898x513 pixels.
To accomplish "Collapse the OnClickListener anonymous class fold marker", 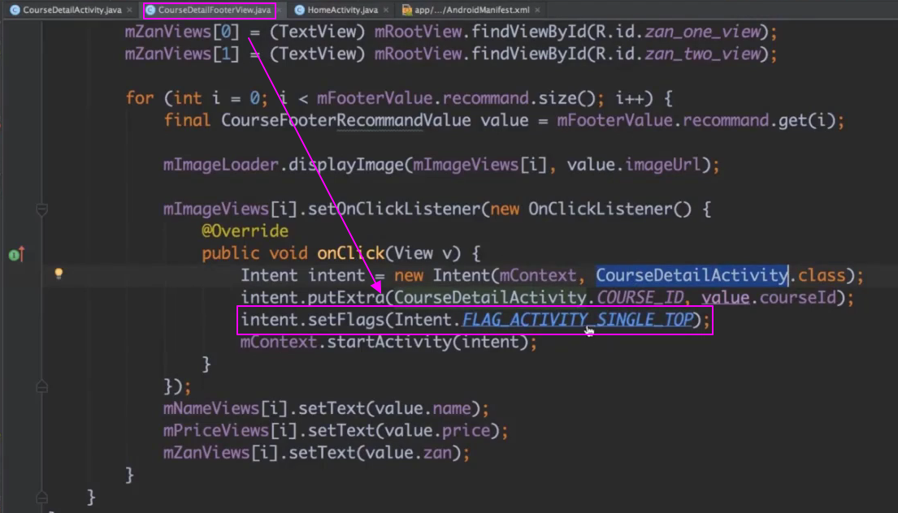I will (41, 209).
